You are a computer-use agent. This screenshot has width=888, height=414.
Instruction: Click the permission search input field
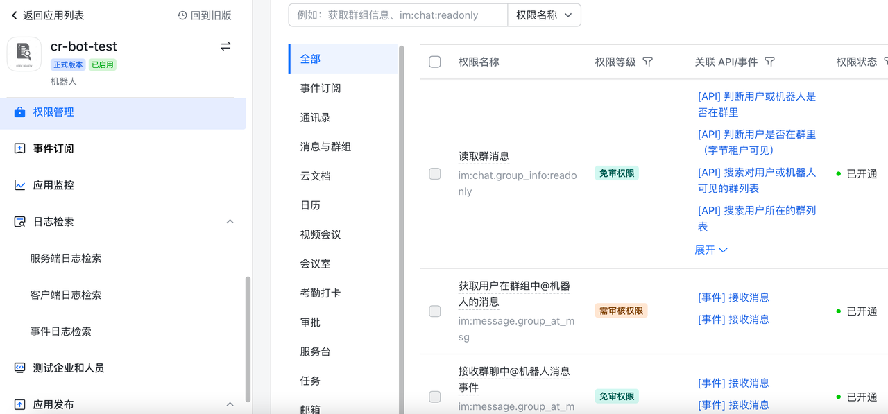(x=398, y=15)
